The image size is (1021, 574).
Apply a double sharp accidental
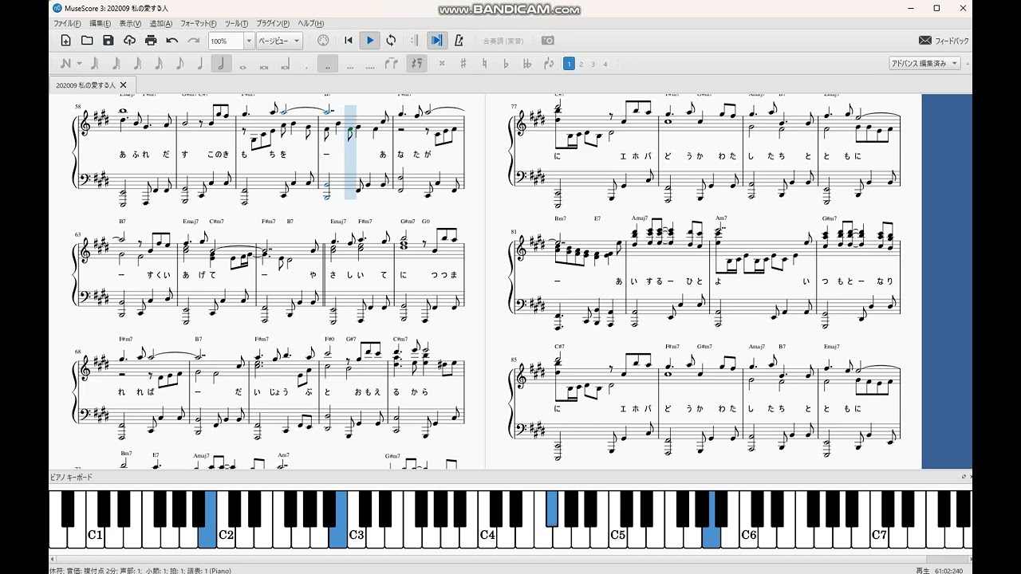click(442, 64)
